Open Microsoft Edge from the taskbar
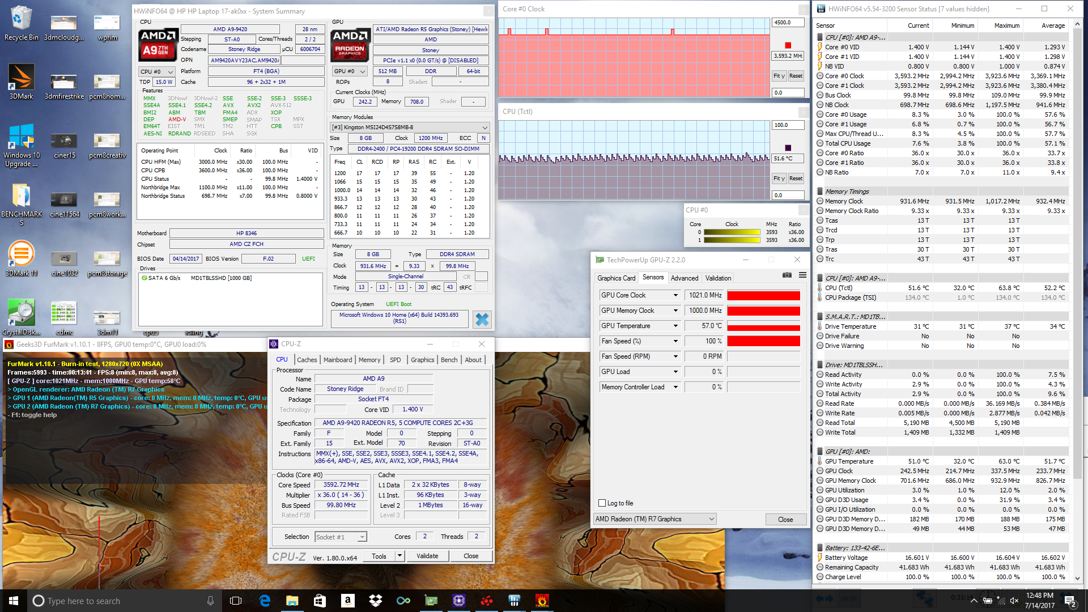This screenshot has width=1088, height=612. [265, 601]
